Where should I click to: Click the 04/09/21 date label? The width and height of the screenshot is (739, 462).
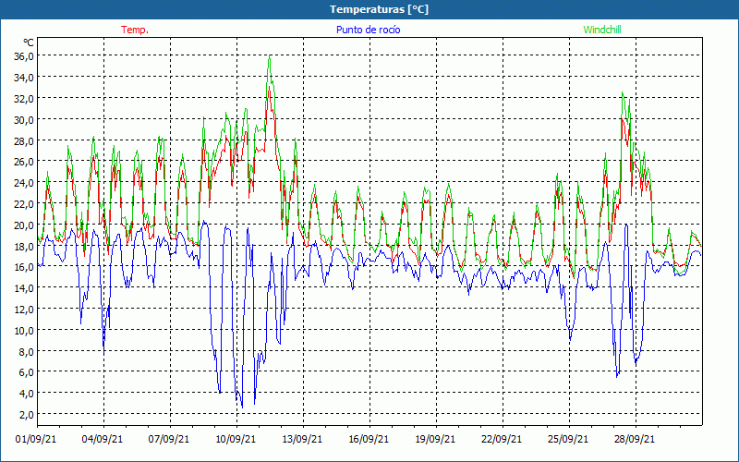point(103,440)
